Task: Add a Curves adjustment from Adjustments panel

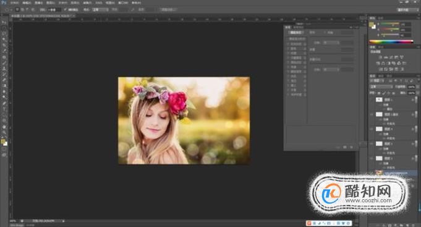Action: [391, 58]
